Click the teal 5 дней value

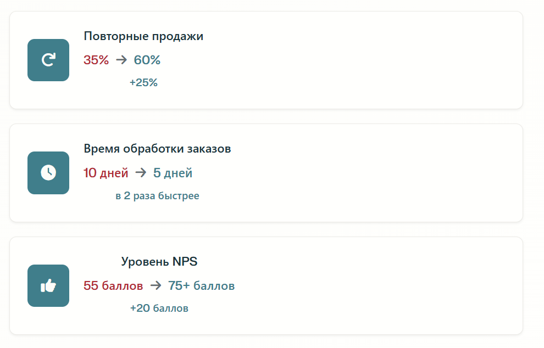(x=173, y=173)
